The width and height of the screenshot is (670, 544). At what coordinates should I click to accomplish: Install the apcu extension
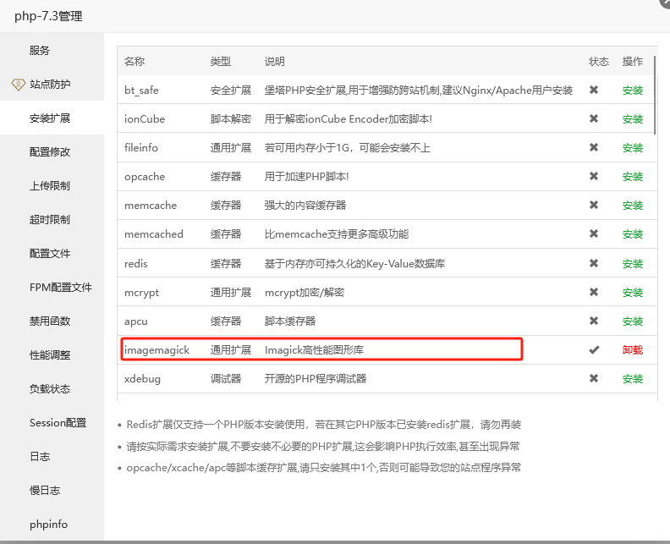[x=633, y=321]
